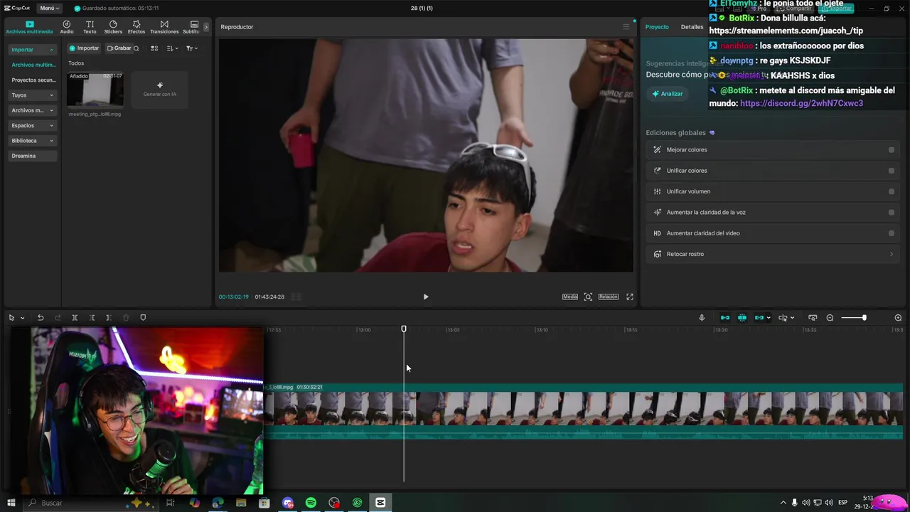910x512 pixels.
Task: Expand the Archivos m... sidebar section
Action: [x=32, y=110]
